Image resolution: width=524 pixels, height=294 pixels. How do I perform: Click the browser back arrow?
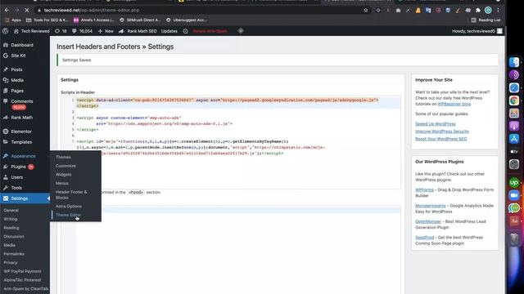coord(7,11)
